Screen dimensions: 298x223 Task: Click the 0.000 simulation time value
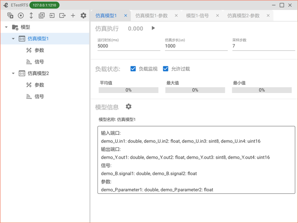[135, 28]
